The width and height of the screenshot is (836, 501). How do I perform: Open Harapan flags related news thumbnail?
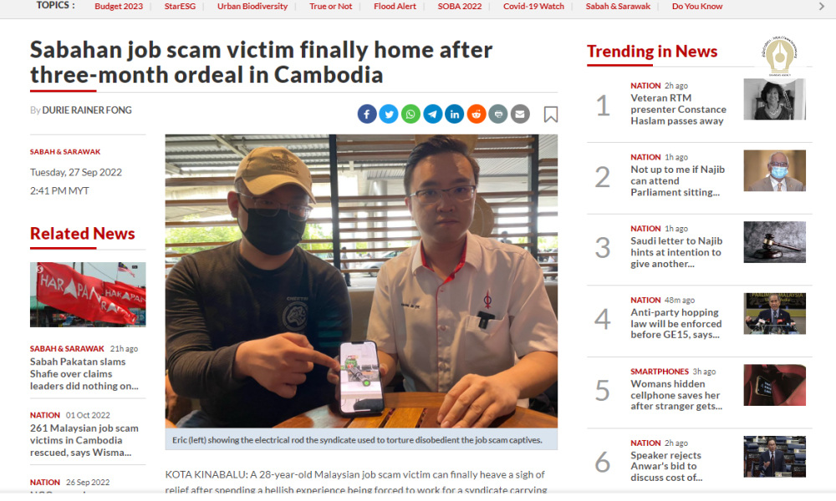coord(88,295)
